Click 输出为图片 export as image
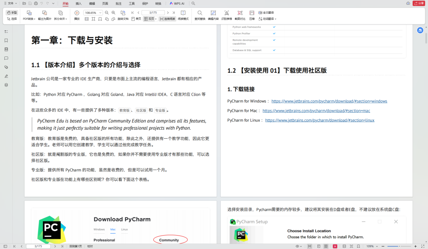This screenshot has height=249, width=428. (x=44, y=15)
